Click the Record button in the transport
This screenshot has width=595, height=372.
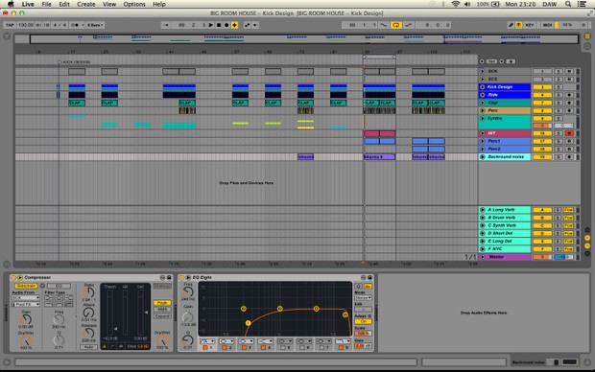point(226,25)
